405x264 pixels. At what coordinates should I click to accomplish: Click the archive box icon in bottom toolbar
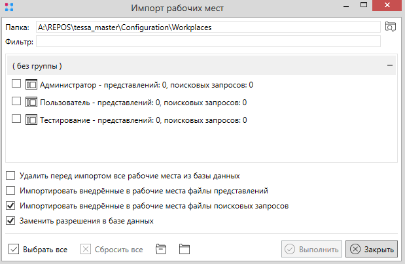click(161, 249)
